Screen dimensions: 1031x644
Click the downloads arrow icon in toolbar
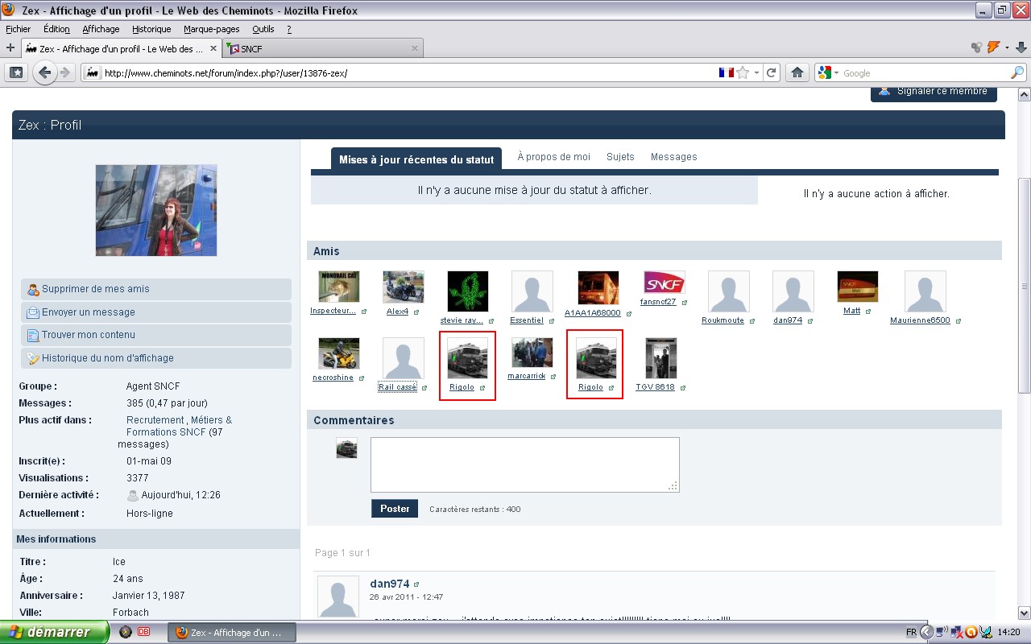click(1021, 48)
